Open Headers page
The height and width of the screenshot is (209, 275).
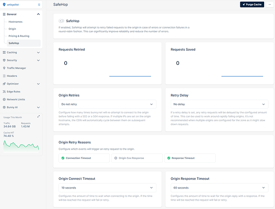click(12, 76)
